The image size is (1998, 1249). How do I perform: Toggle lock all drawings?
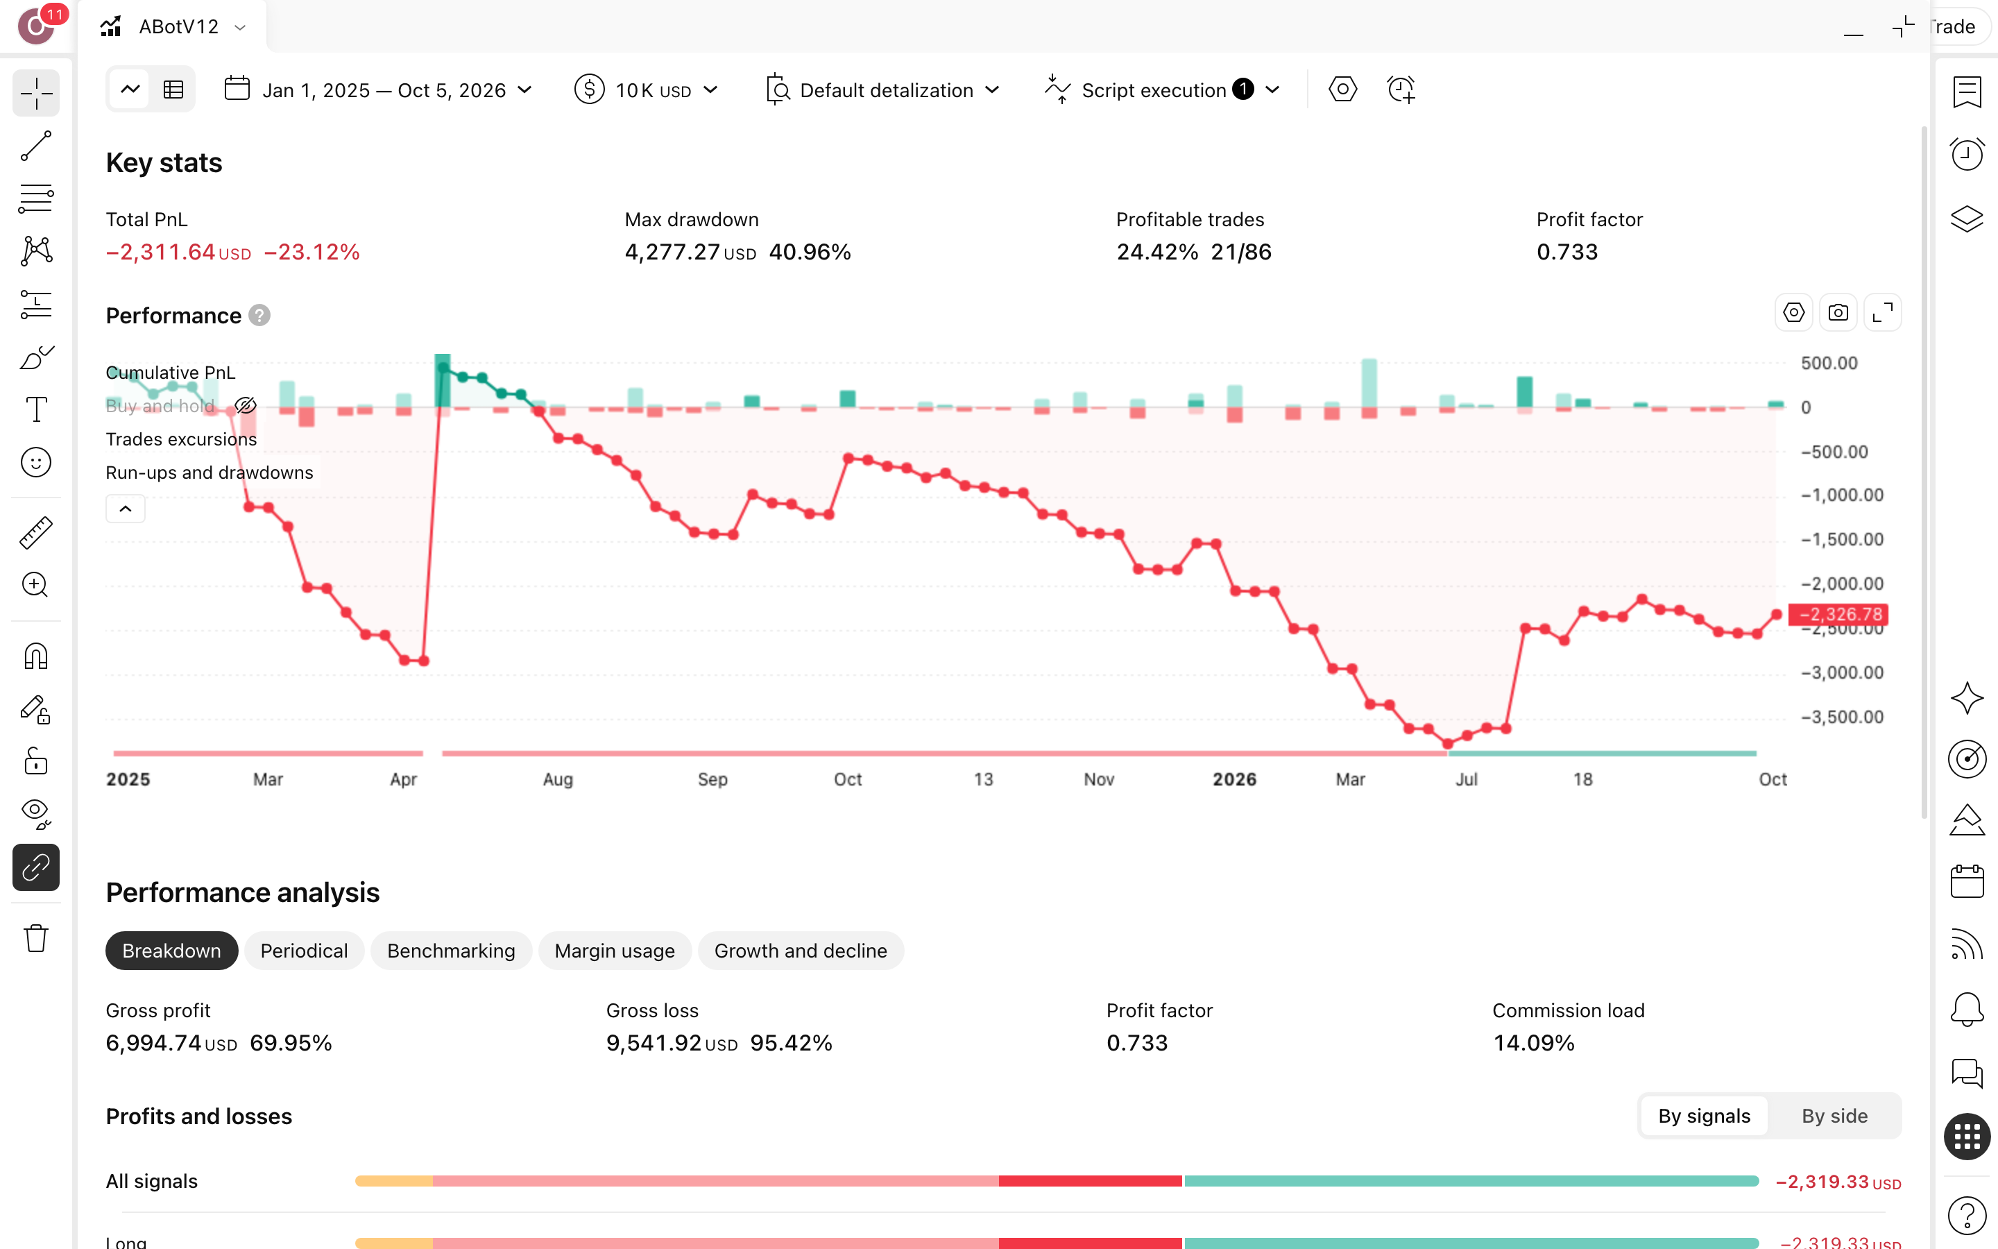pyautogui.click(x=36, y=762)
